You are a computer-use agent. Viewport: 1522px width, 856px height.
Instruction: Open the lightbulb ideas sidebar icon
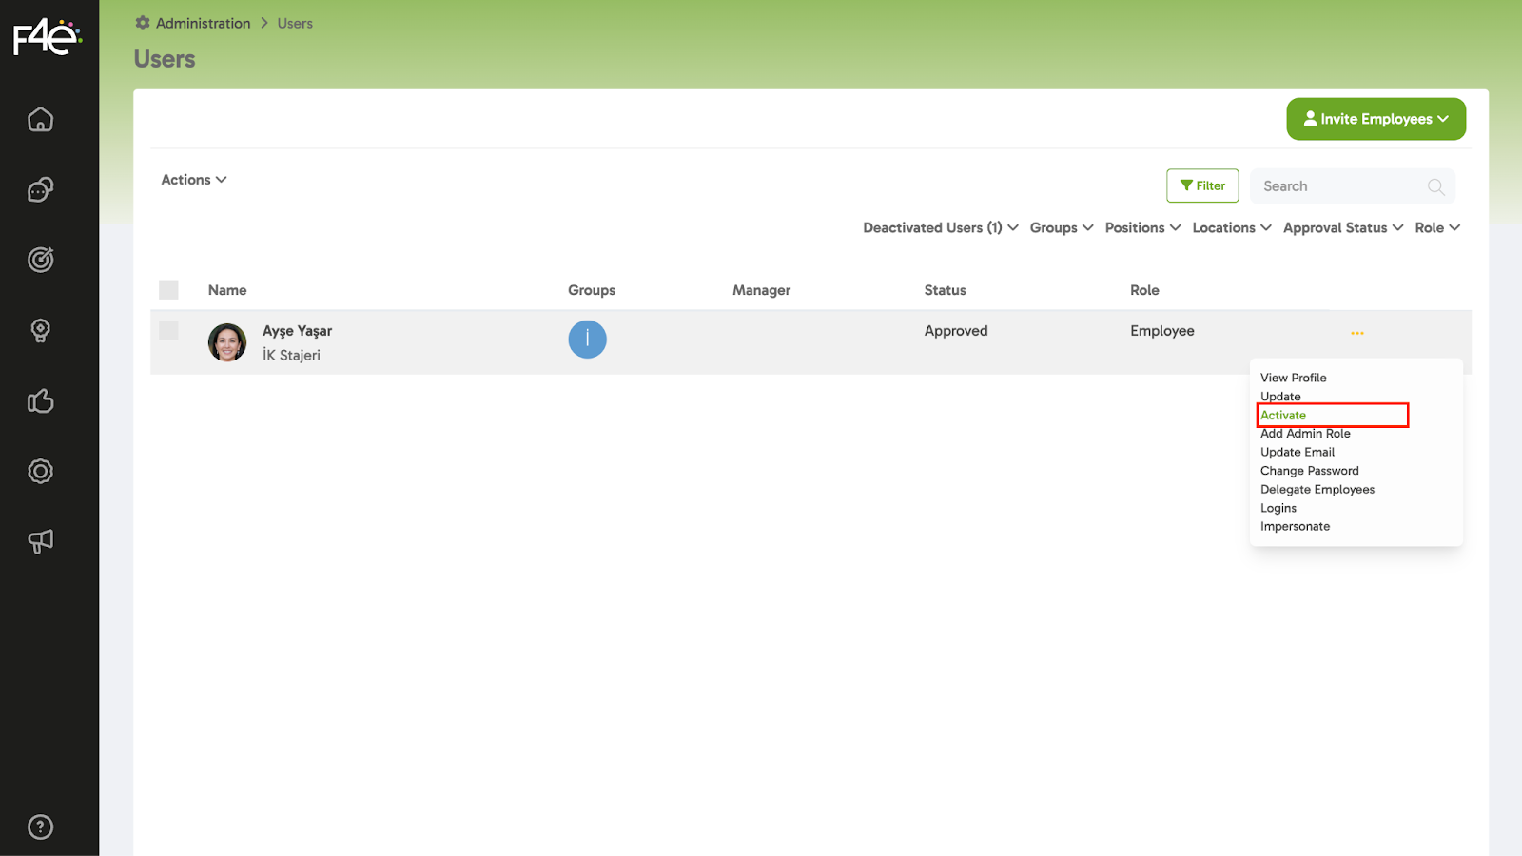tap(40, 330)
